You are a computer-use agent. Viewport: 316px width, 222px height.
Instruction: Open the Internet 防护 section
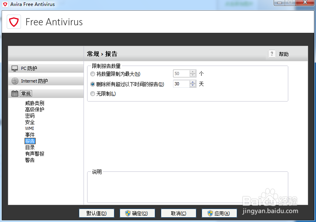click(x=46, y=81)
